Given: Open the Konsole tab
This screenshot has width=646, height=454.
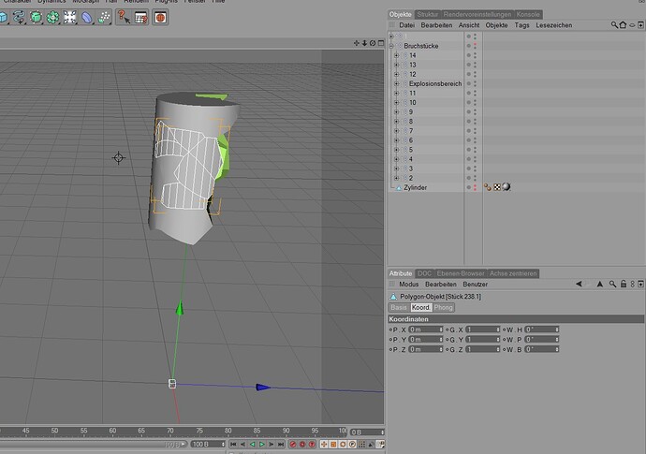Looking at the screenshot, I should [x=528, y=14].
